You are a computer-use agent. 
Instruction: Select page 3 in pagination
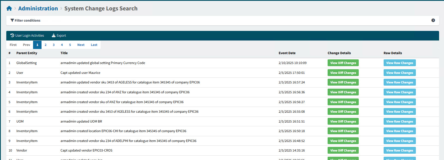(54, 45)
